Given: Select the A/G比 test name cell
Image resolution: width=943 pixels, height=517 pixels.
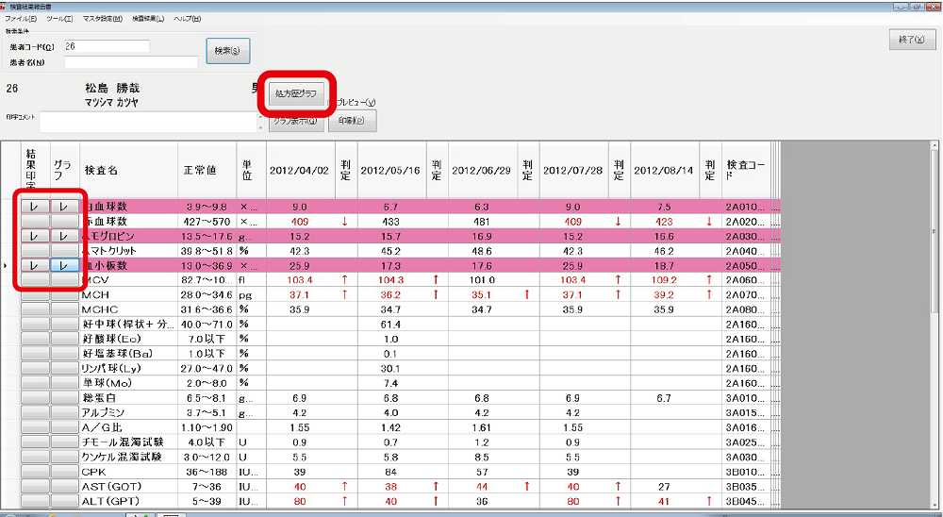Looking at the screenshot, I should 128,427.
